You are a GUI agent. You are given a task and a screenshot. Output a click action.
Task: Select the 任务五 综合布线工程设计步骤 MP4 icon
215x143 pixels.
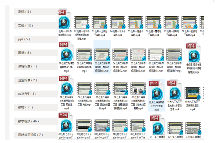(157, 91)
